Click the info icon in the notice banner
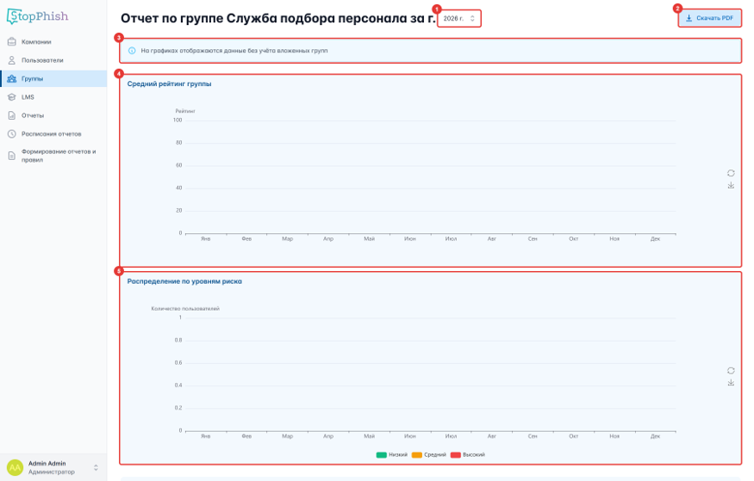 pos(132,51)
